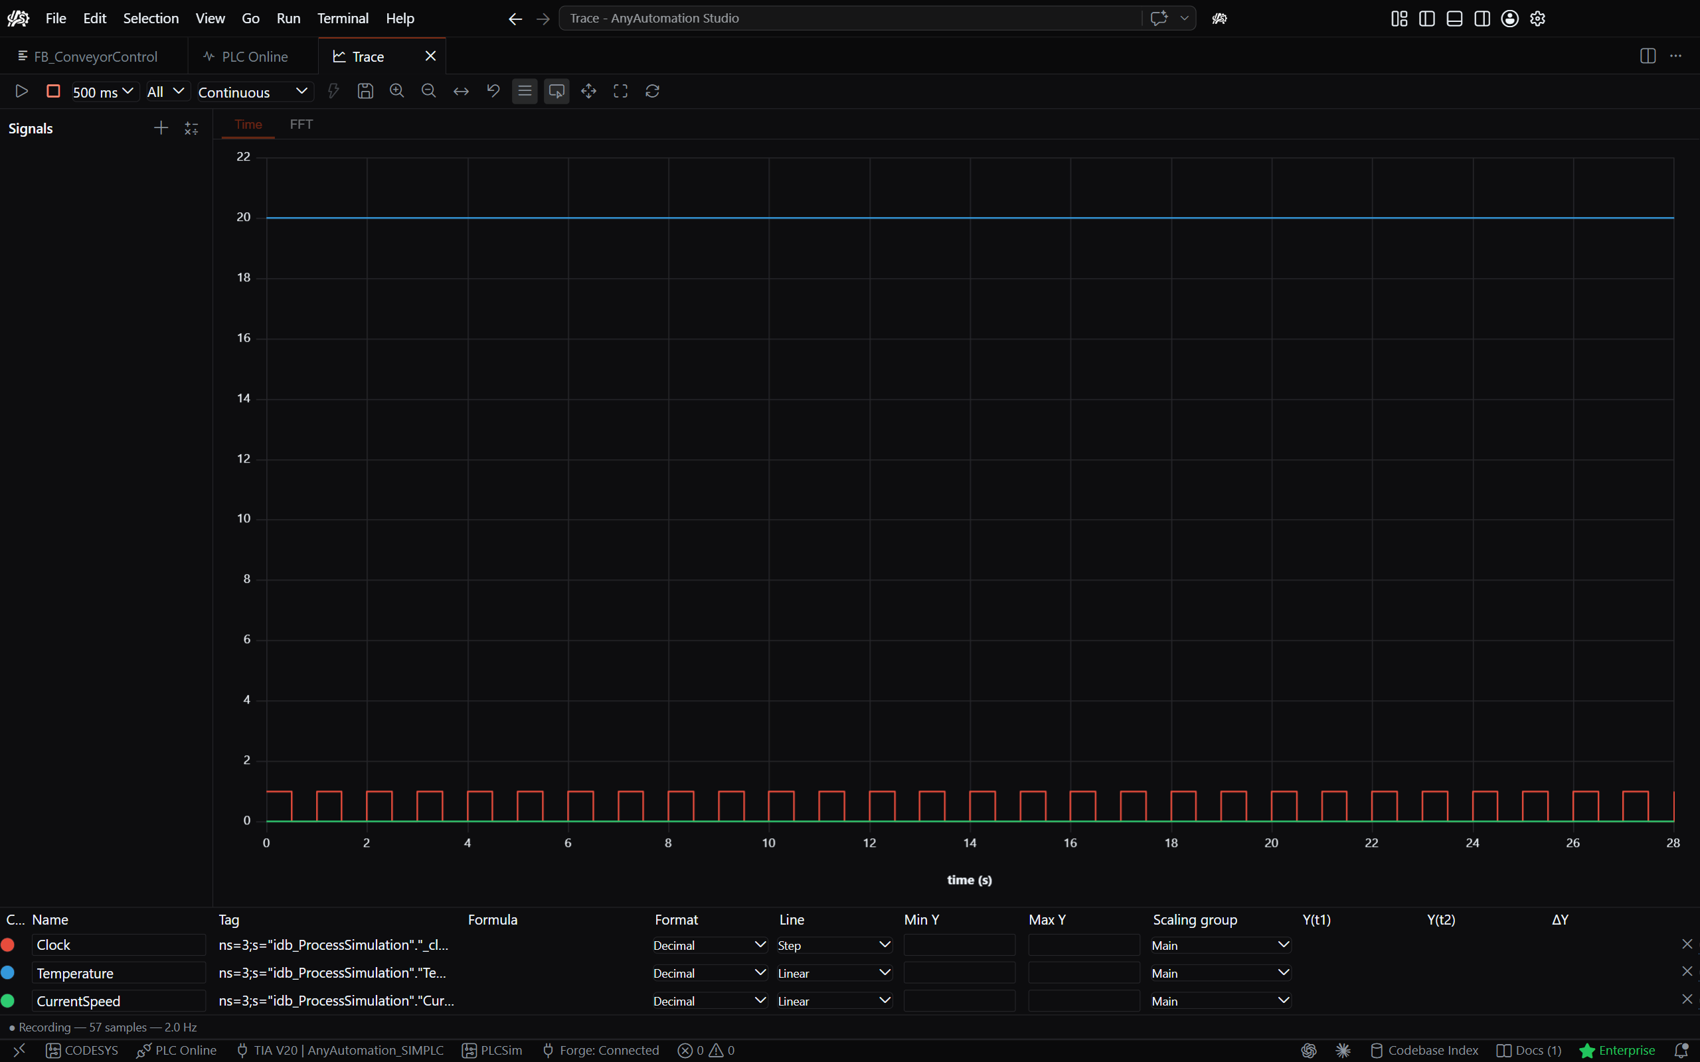Toggle the primary side bar
Viewport: 1700px width, 1062px height.
pyautogui.click(x=1426, y=19)
